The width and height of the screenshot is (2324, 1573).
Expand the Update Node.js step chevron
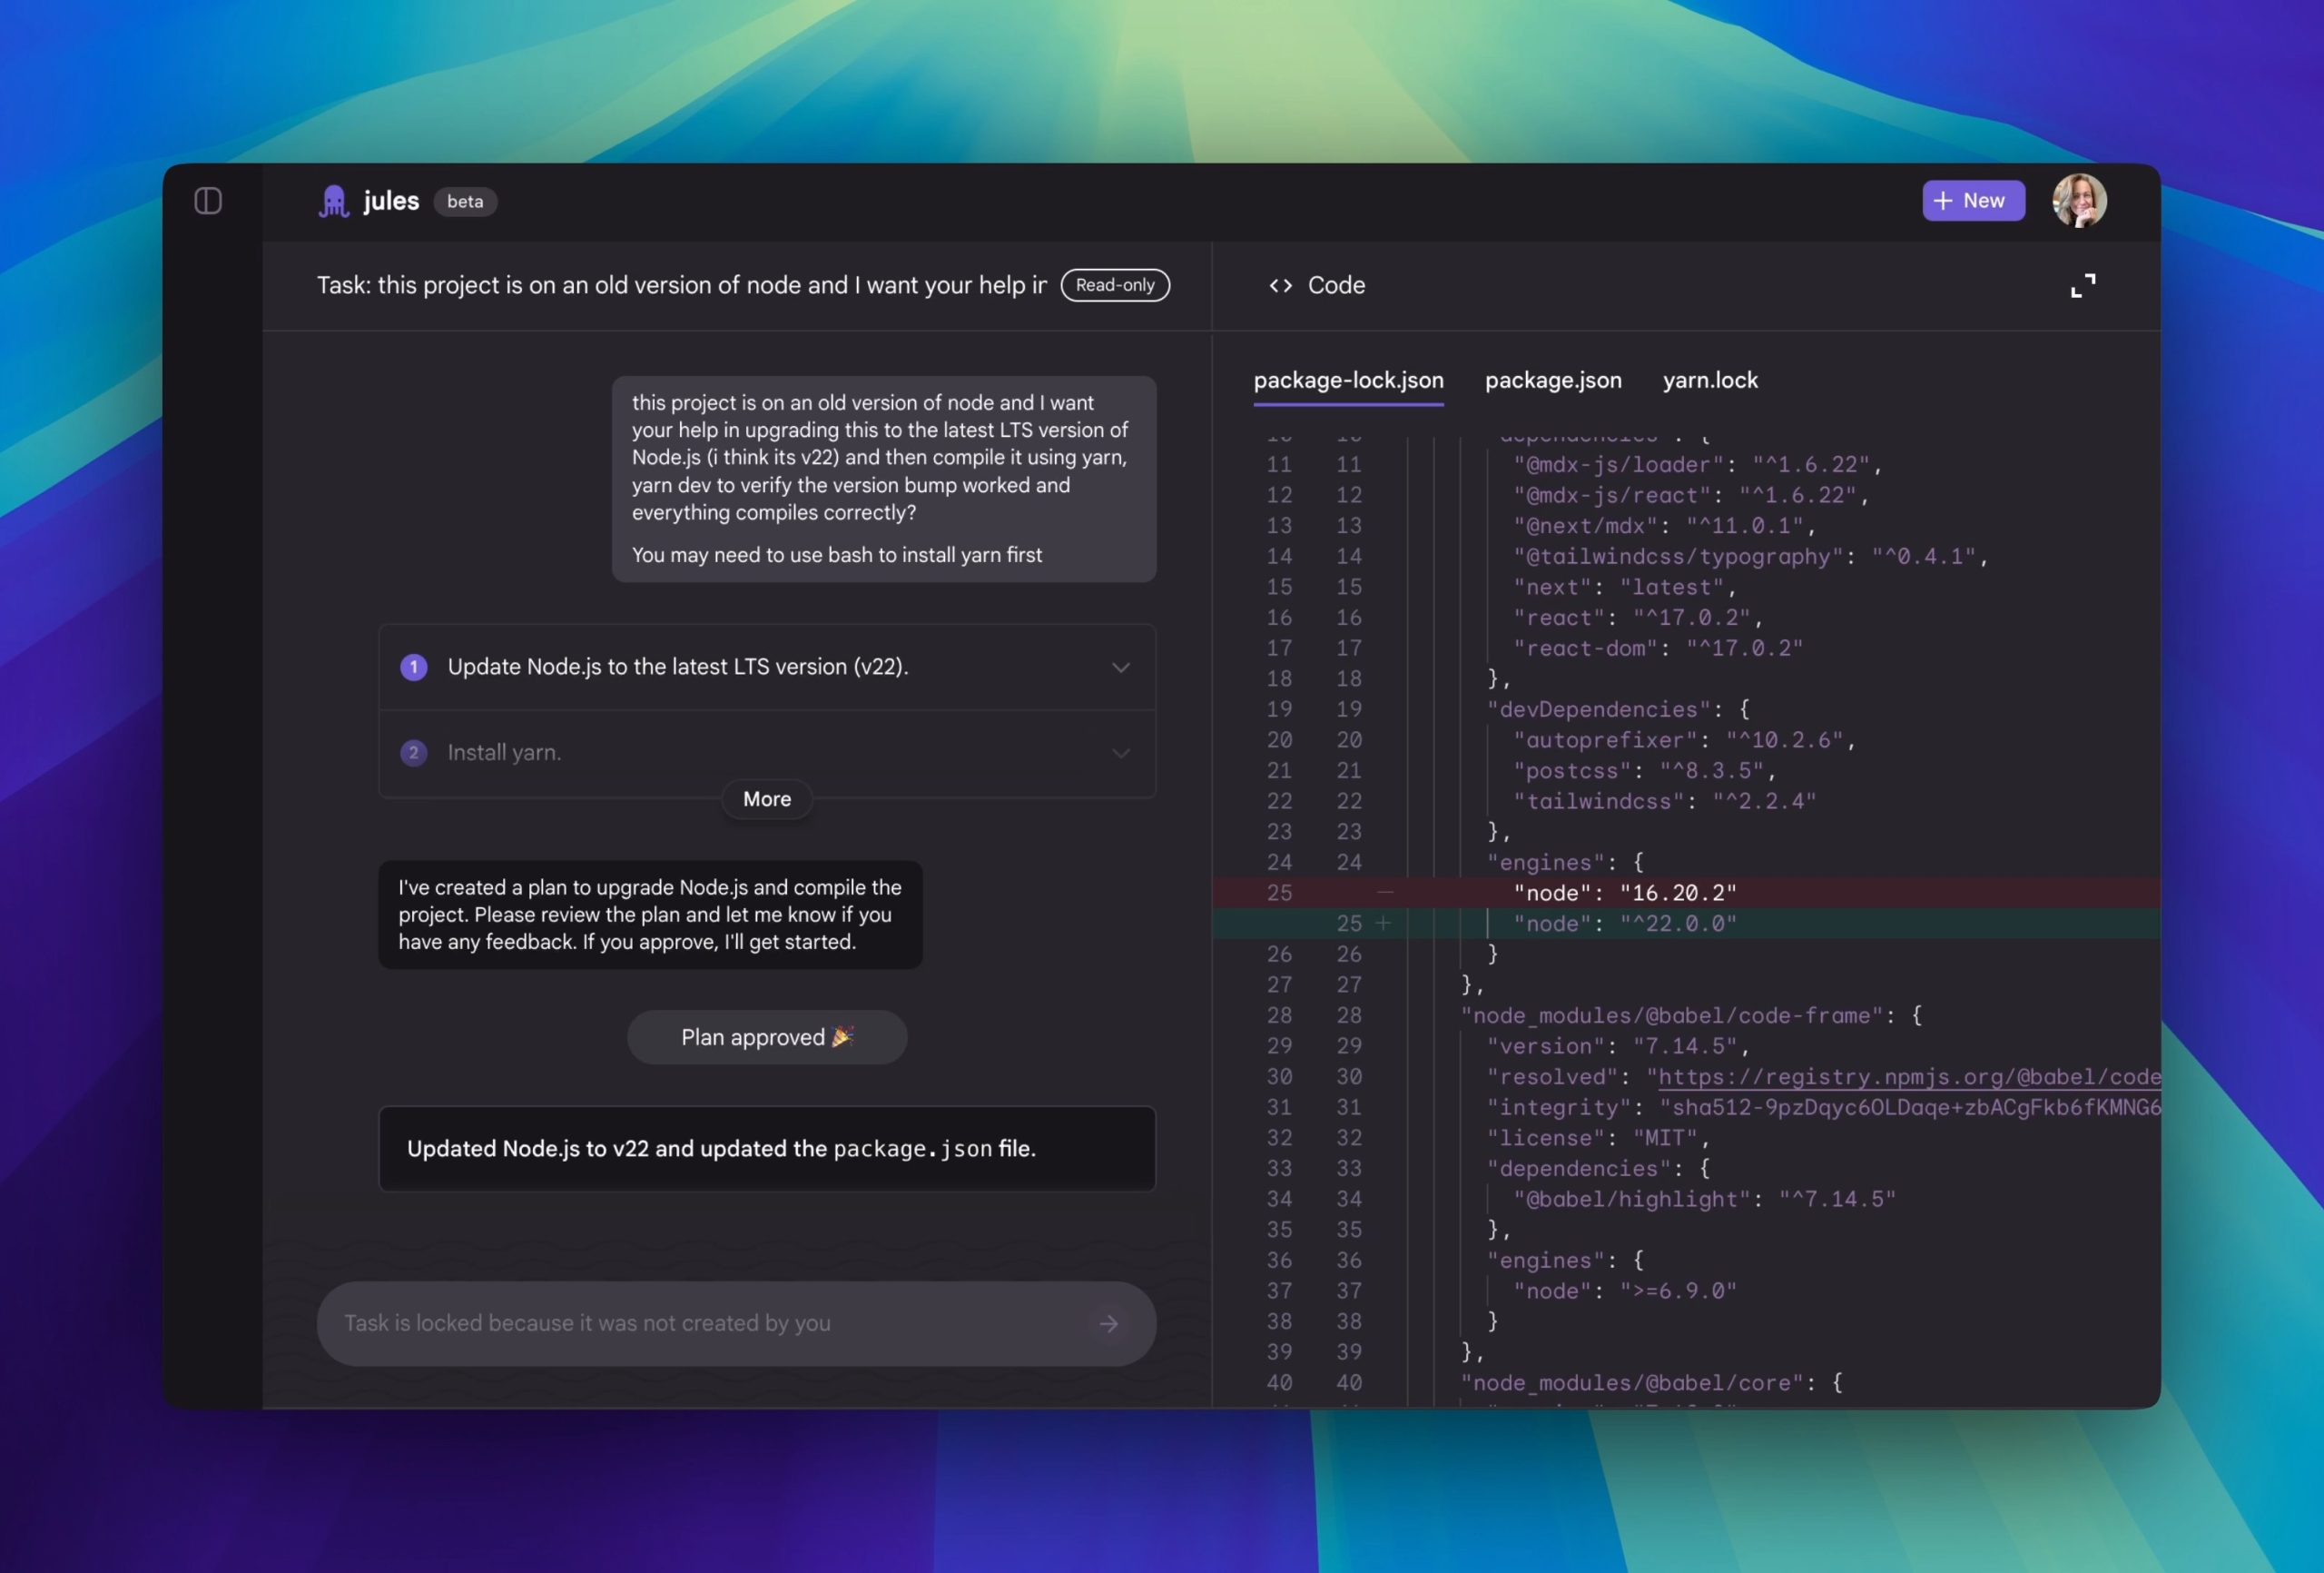click(1121, 668)
